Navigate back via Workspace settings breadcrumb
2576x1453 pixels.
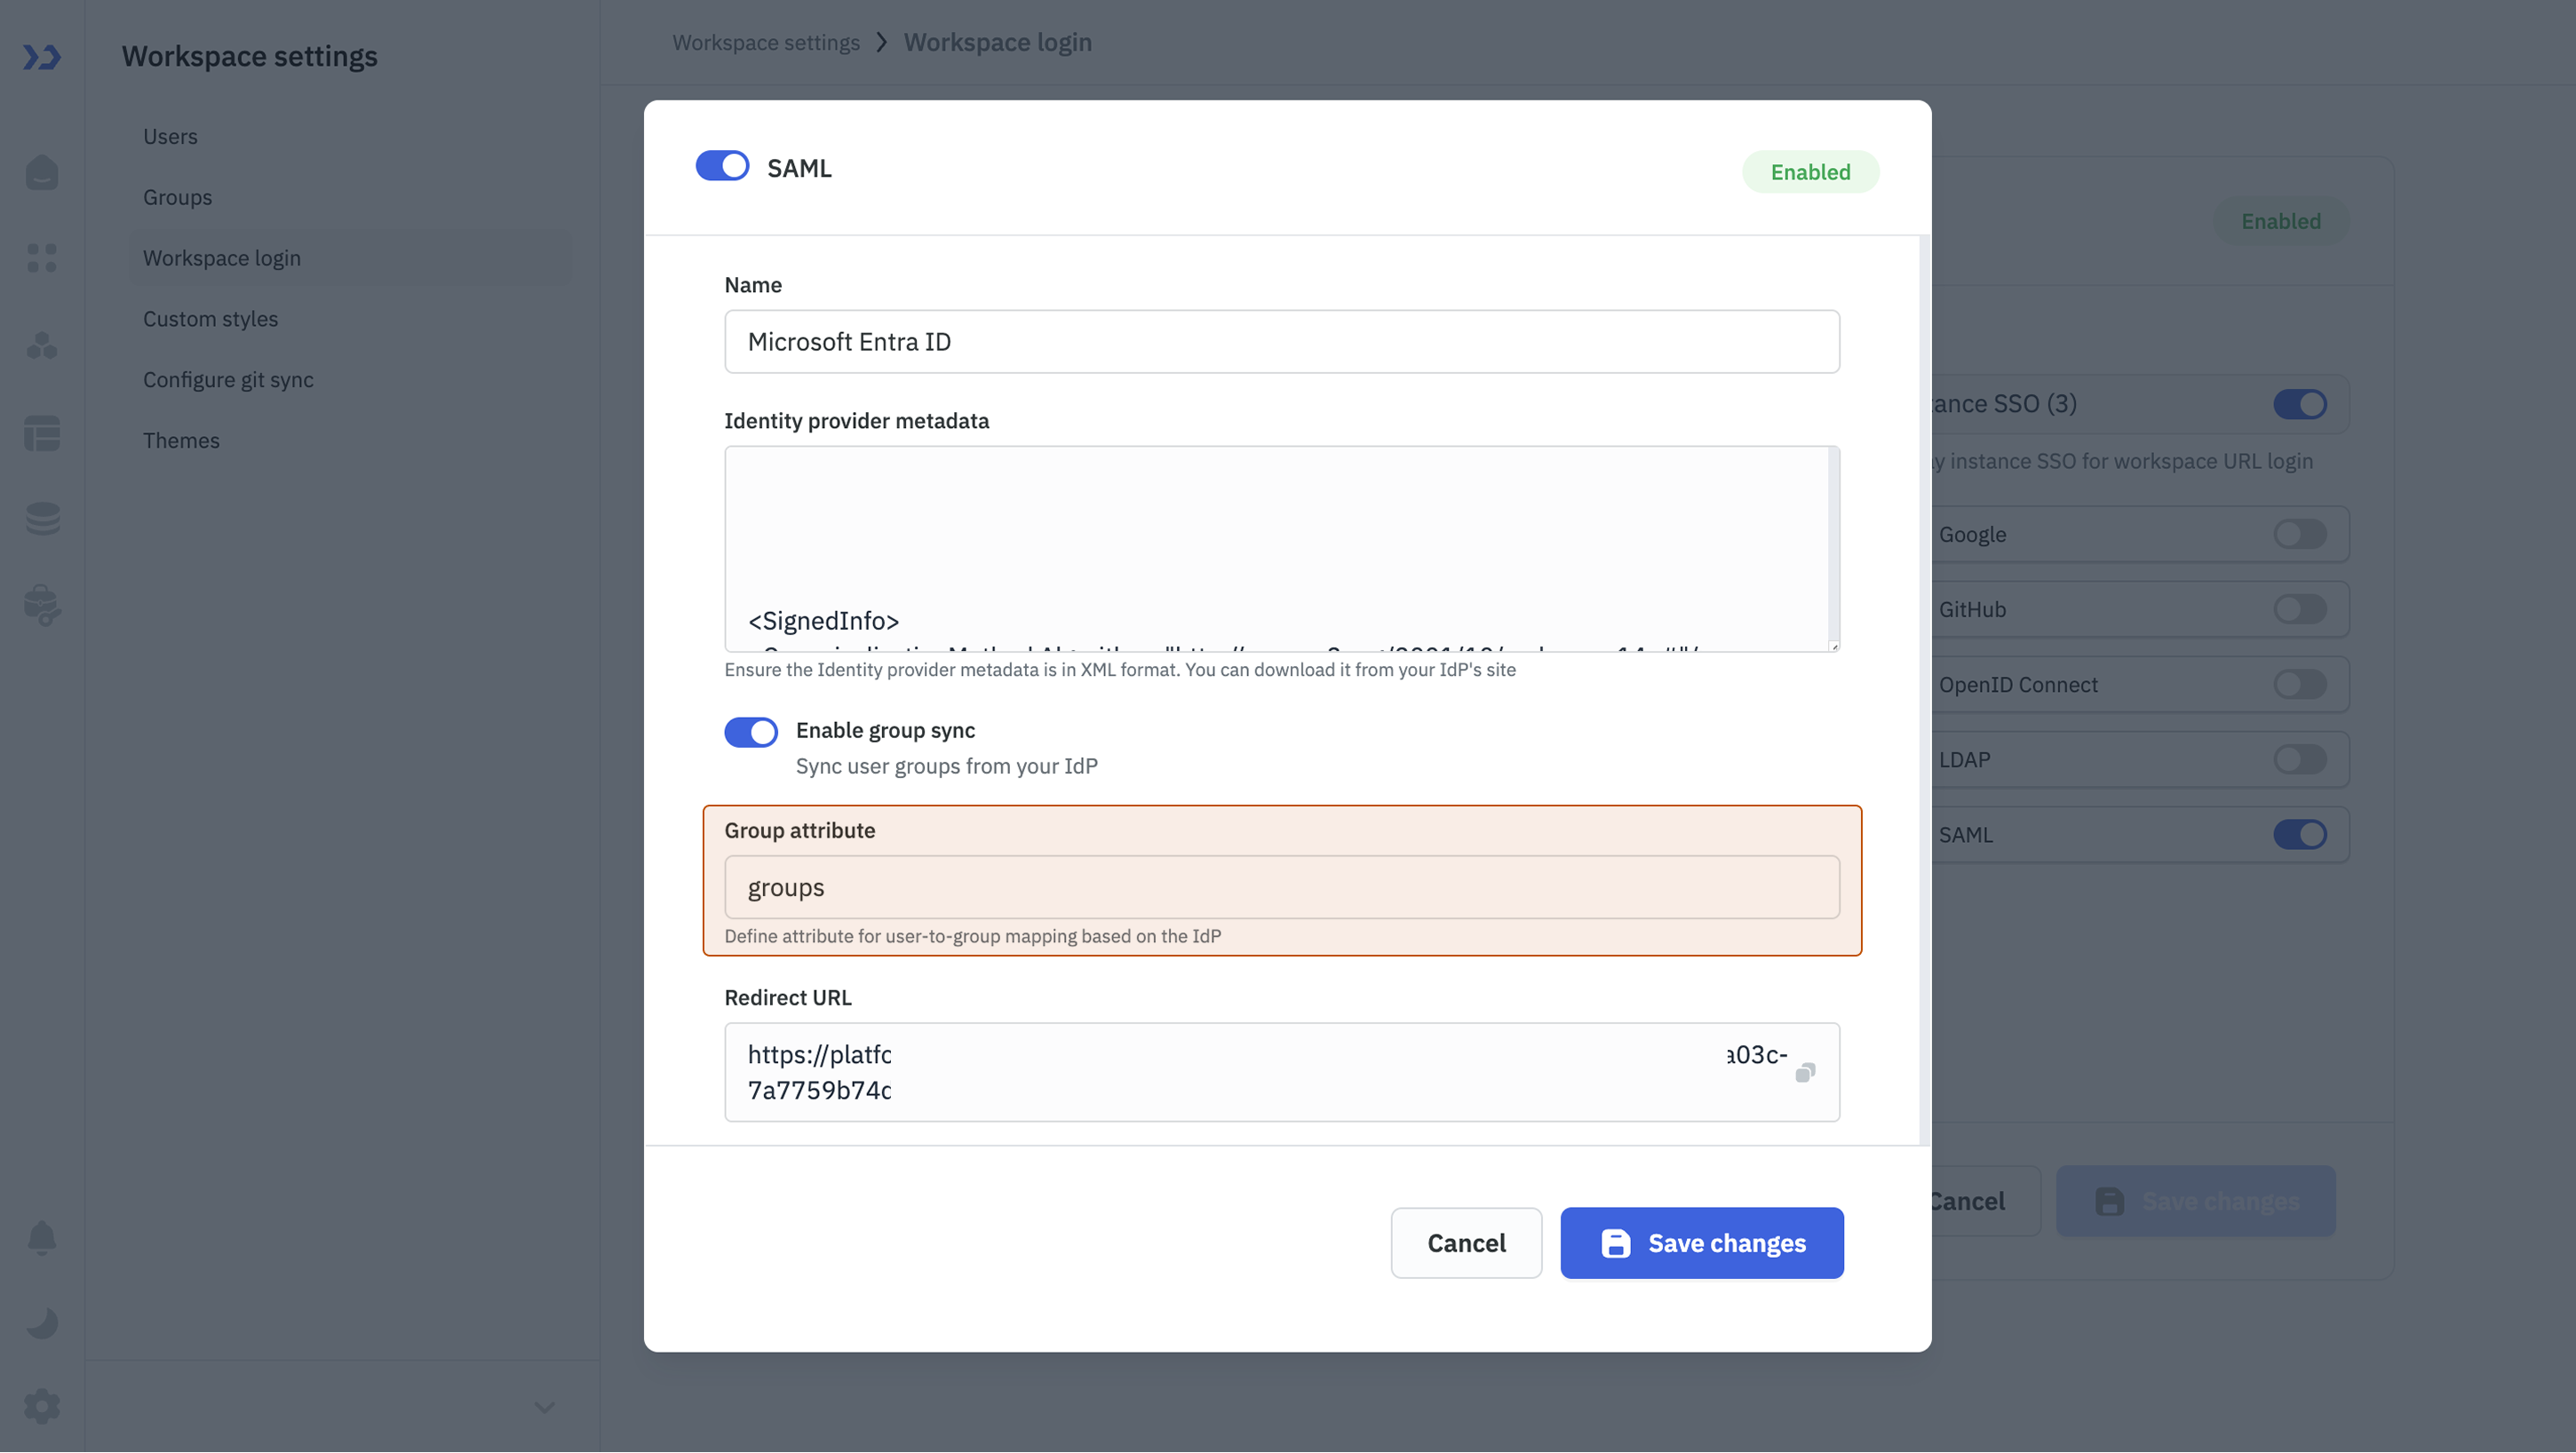(x=766, y=42)
